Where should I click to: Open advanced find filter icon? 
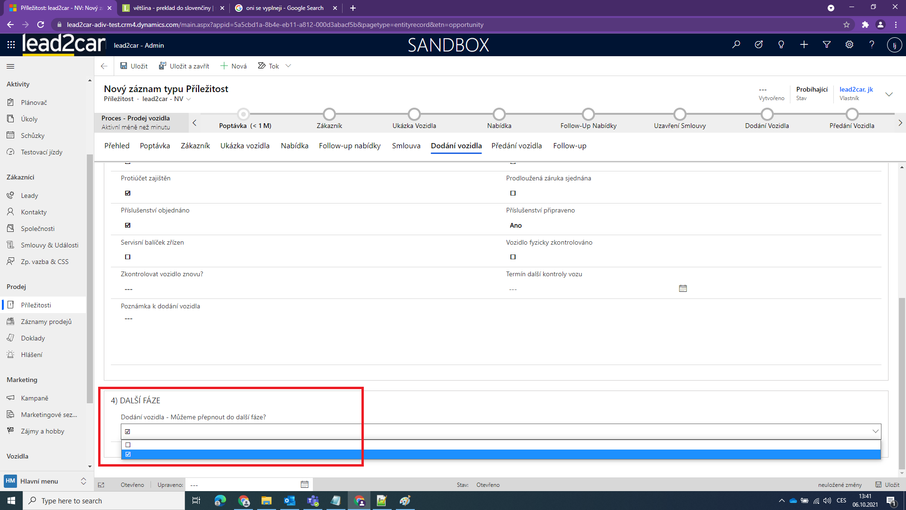[827, 45]
